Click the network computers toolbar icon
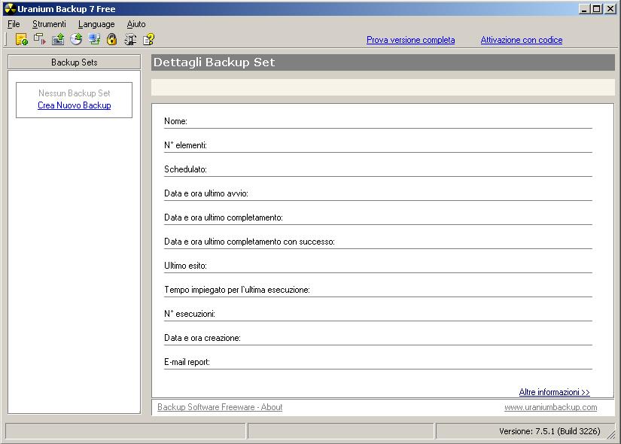The image size is (621, 444). 94,39
